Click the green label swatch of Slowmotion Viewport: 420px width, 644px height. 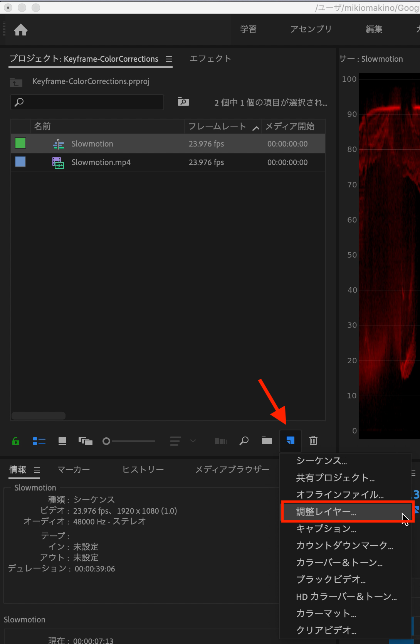tap(20, 143)
